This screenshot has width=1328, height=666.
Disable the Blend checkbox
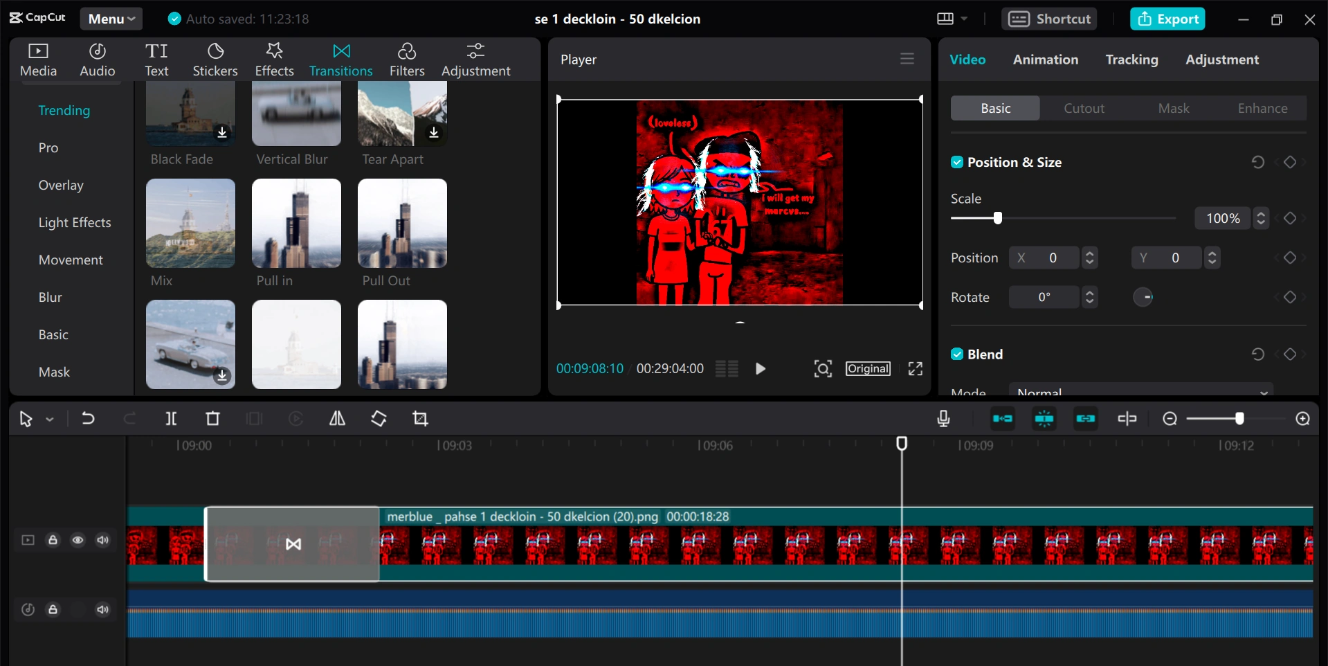(x=957, y=354)
